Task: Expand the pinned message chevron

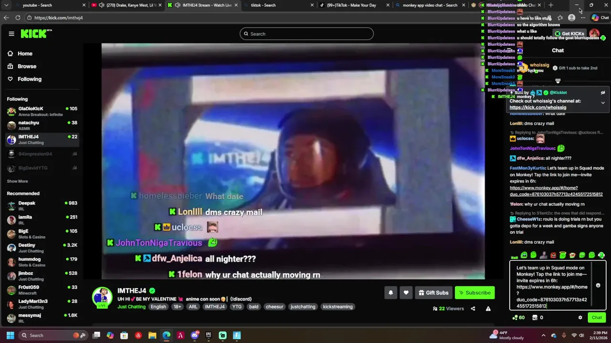Action: click(x=603, y=102)
